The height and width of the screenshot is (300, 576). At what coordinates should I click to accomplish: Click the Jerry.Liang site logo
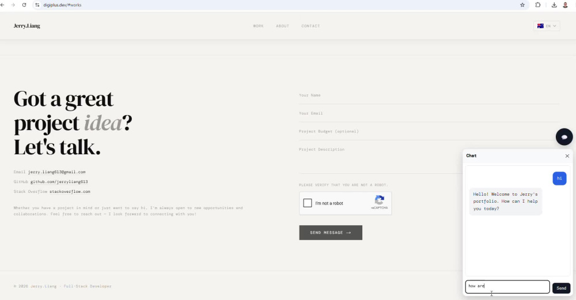click(x=27, y=26)
